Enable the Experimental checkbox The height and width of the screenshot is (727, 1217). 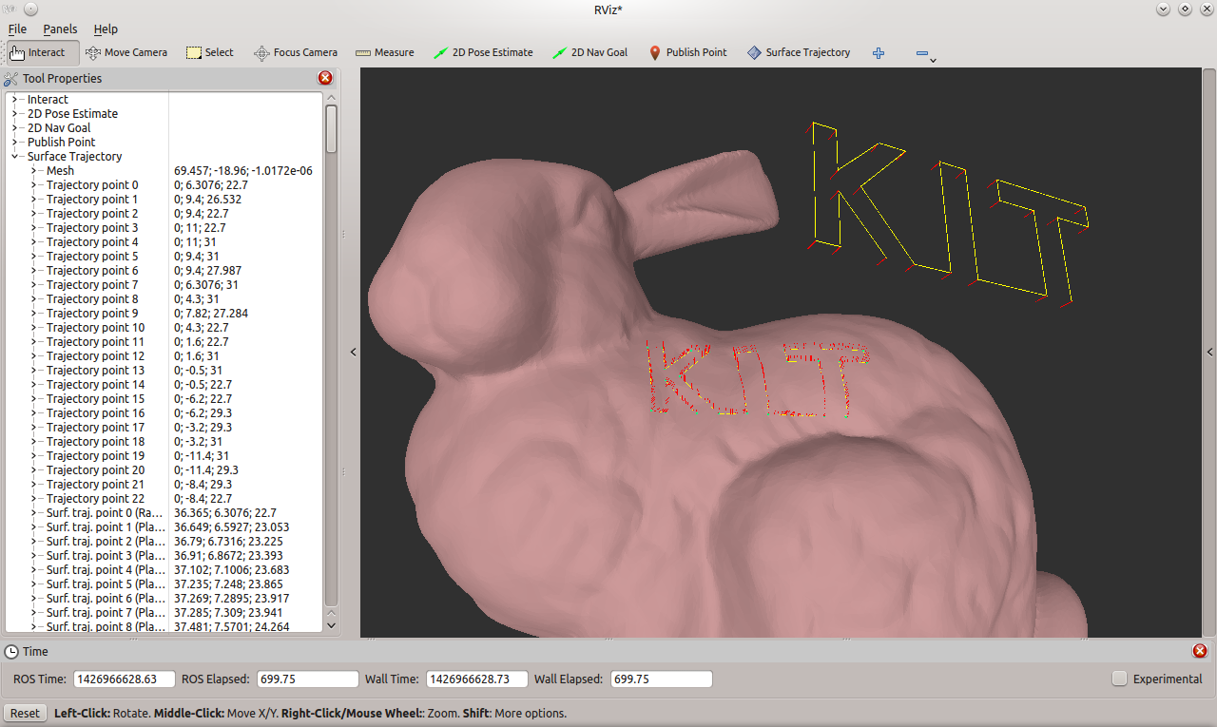1120,679
